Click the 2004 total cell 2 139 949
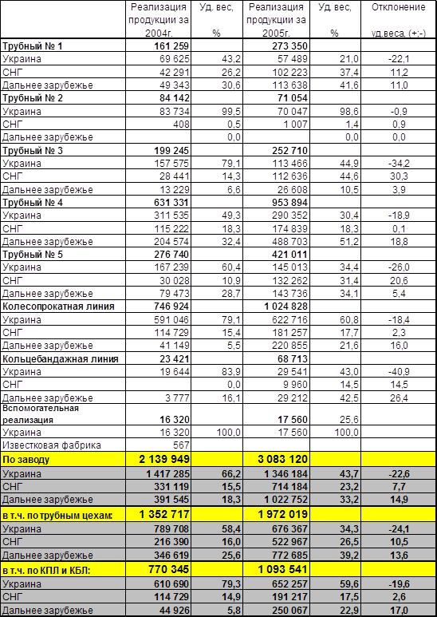Image resolution: width=437 pixels, height=617 pixels. [159, 459]
